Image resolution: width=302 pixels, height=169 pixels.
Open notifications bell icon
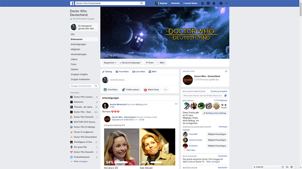click(x=214, y=3)
